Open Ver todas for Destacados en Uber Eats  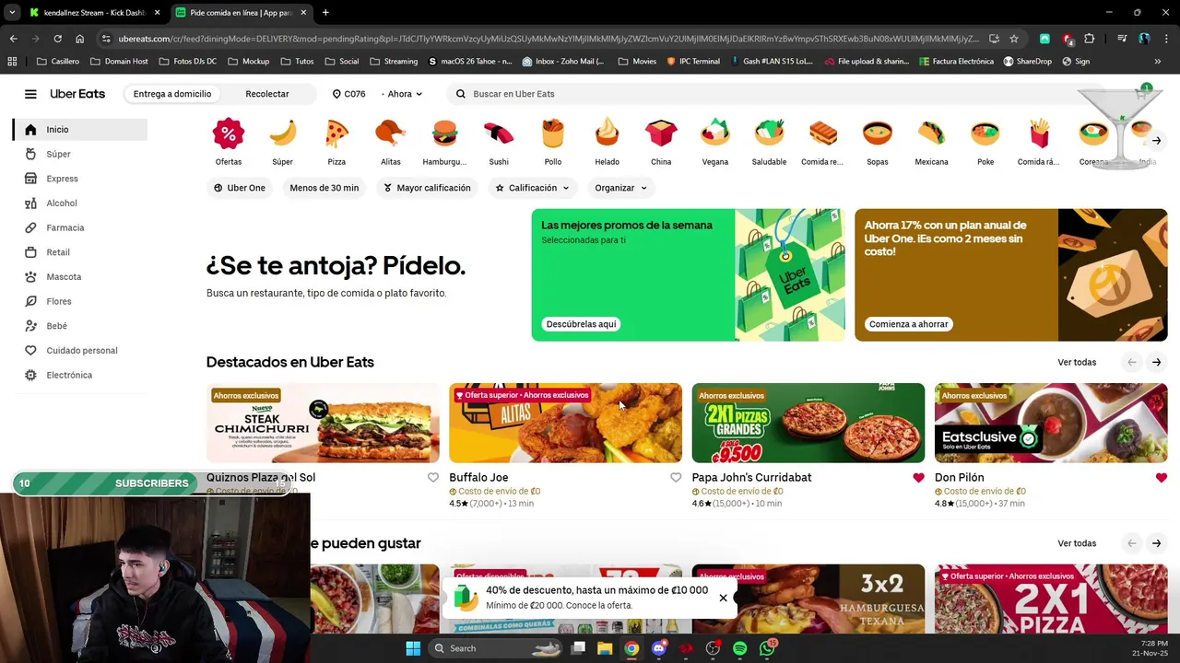[x=1077, y=363]
